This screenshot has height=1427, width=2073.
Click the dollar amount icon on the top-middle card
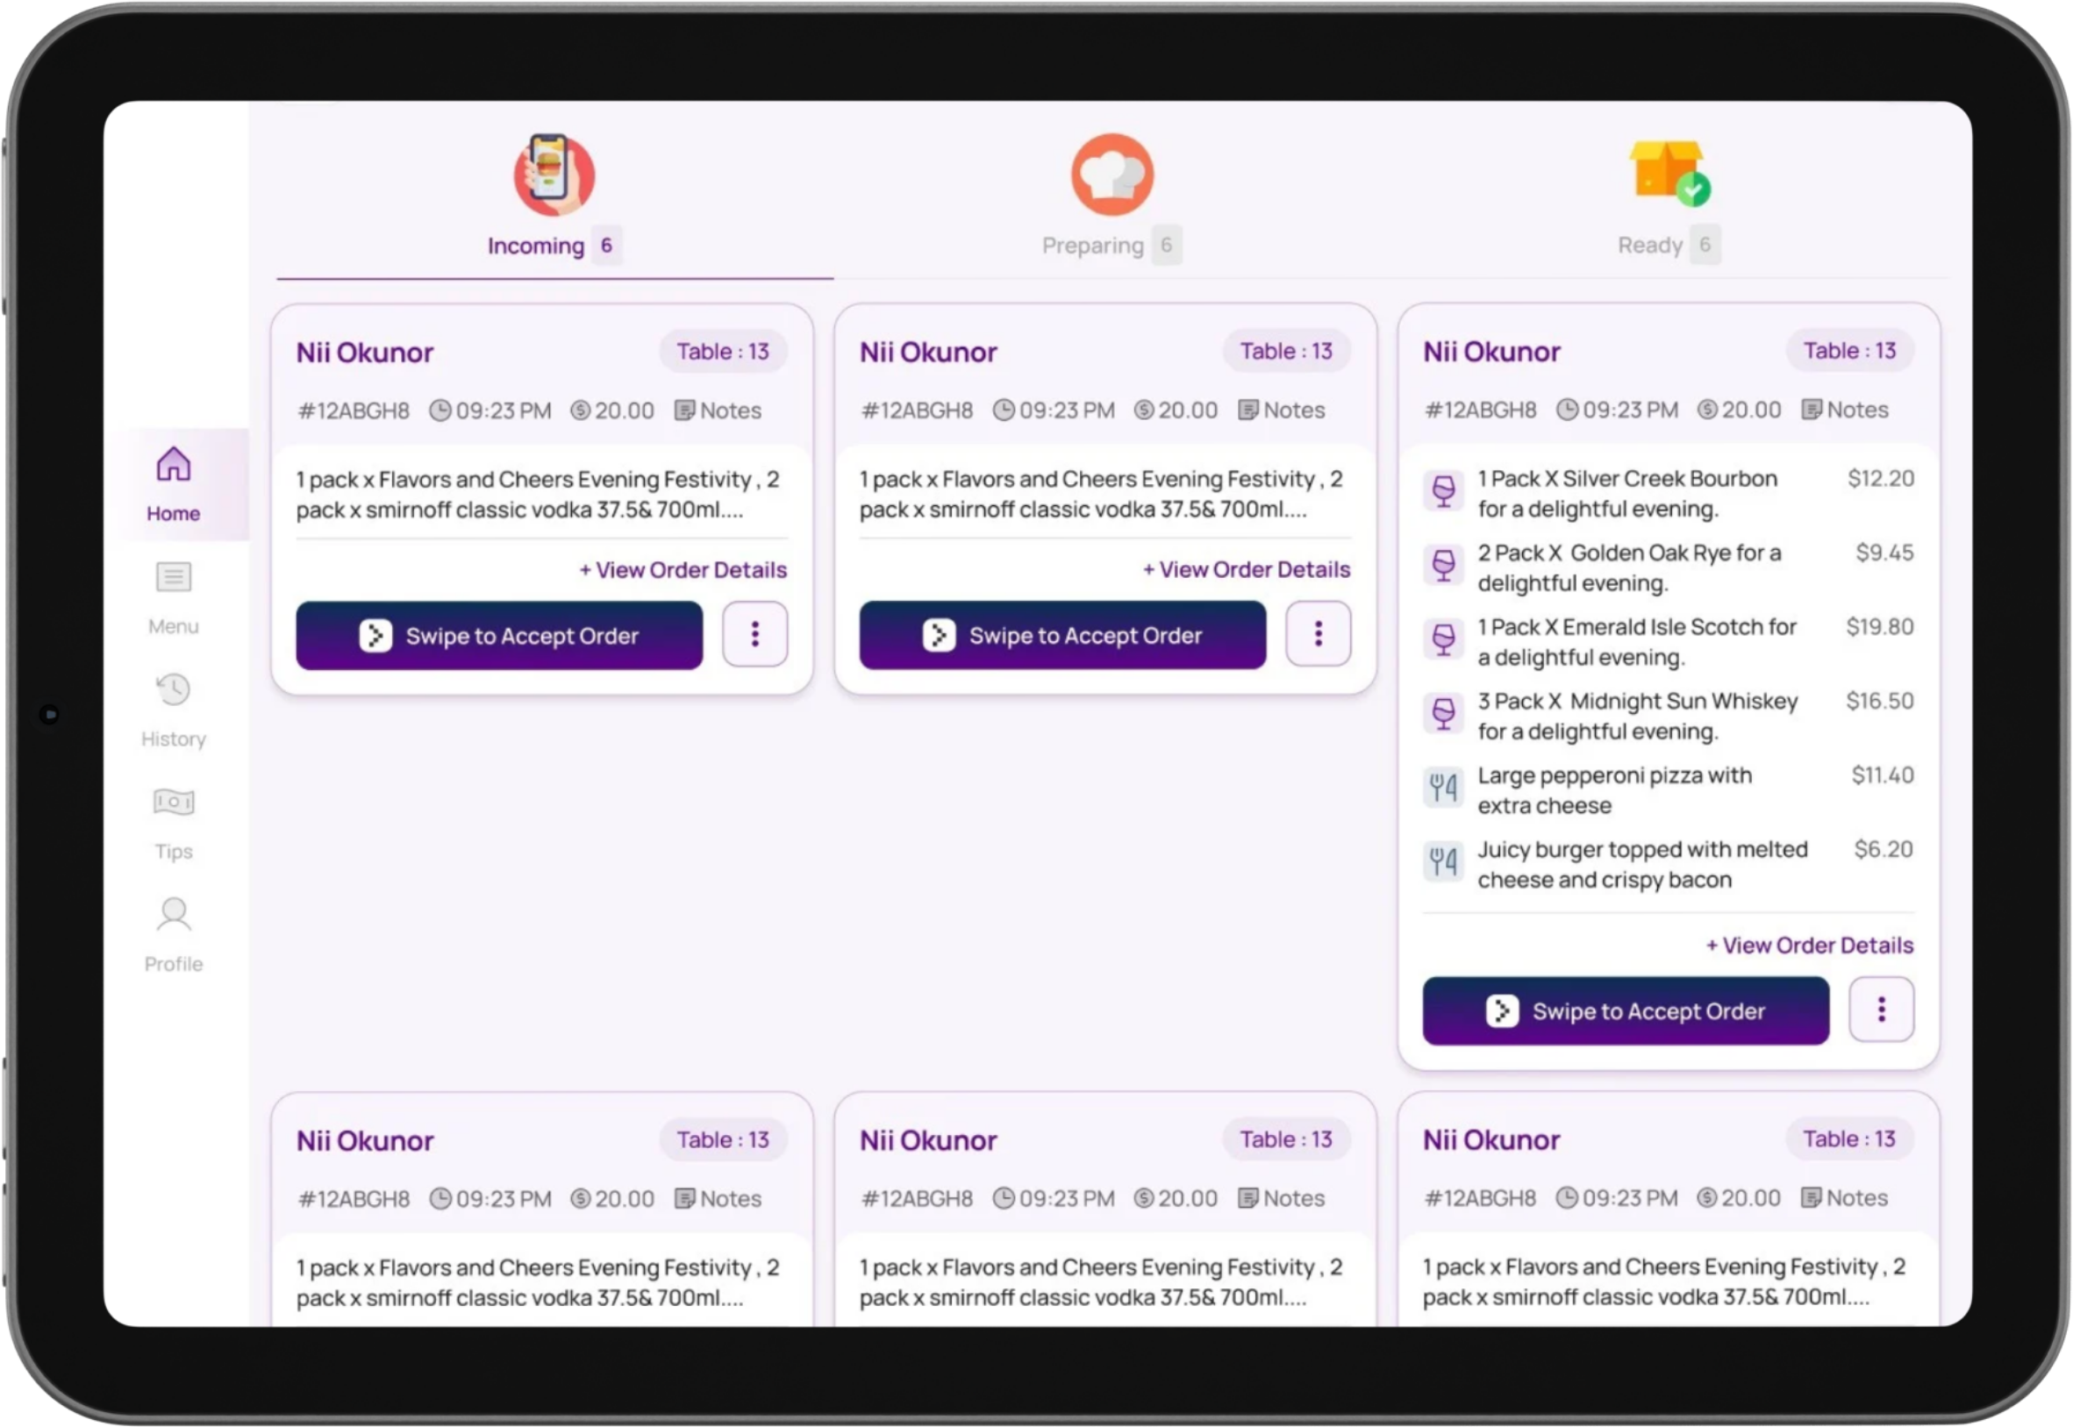tap(1144, 410)
